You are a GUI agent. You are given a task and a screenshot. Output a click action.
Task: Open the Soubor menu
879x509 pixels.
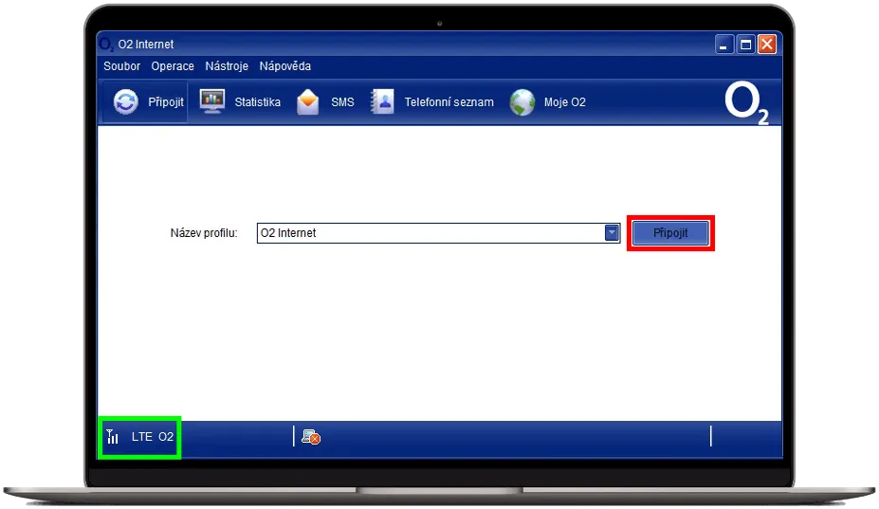point(122,66)
